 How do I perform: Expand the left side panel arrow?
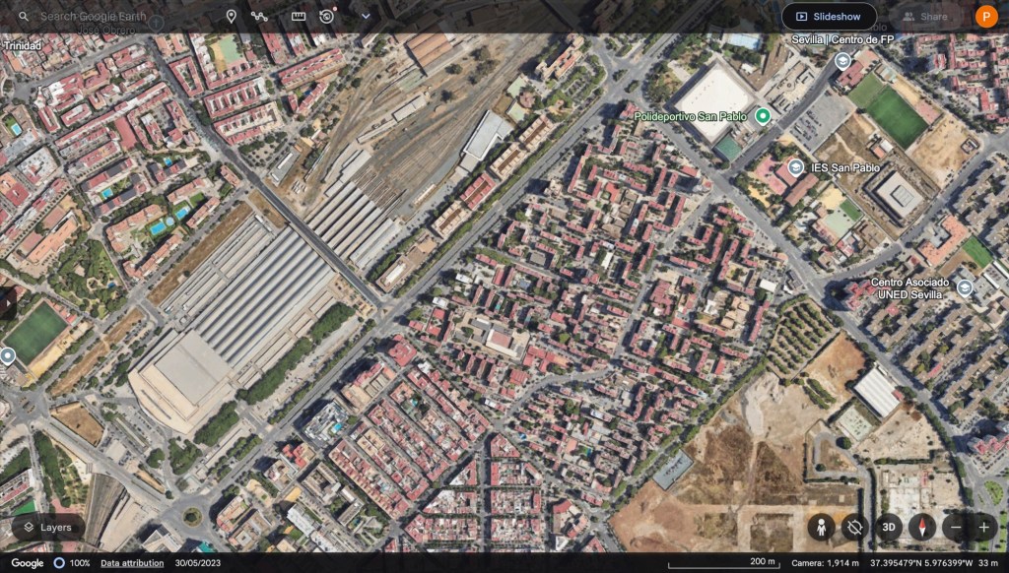7,302
